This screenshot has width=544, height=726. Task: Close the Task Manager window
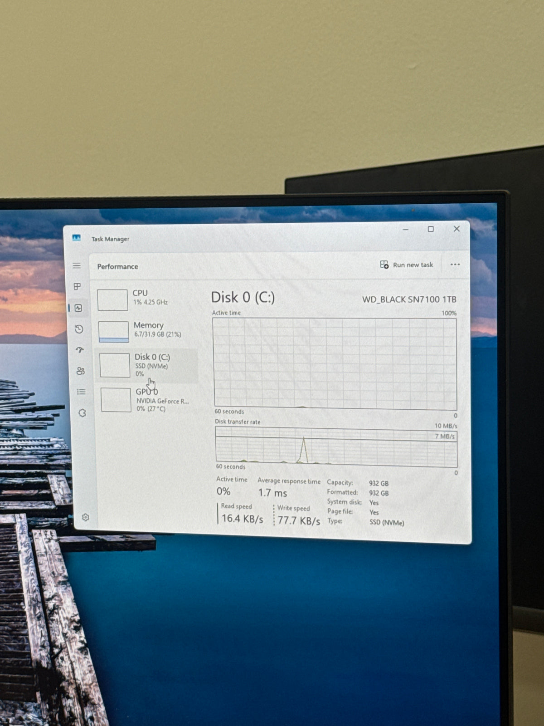[x=457, y=229]
